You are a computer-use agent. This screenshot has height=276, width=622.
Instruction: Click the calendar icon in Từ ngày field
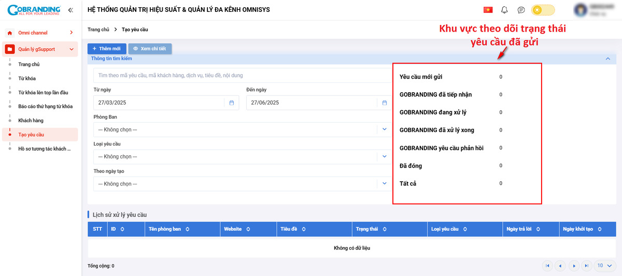(x=232, y=103)
